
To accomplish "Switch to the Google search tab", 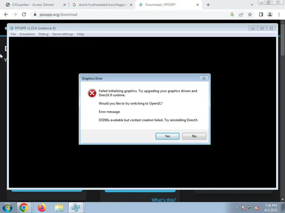I will (x=103, y=5).
